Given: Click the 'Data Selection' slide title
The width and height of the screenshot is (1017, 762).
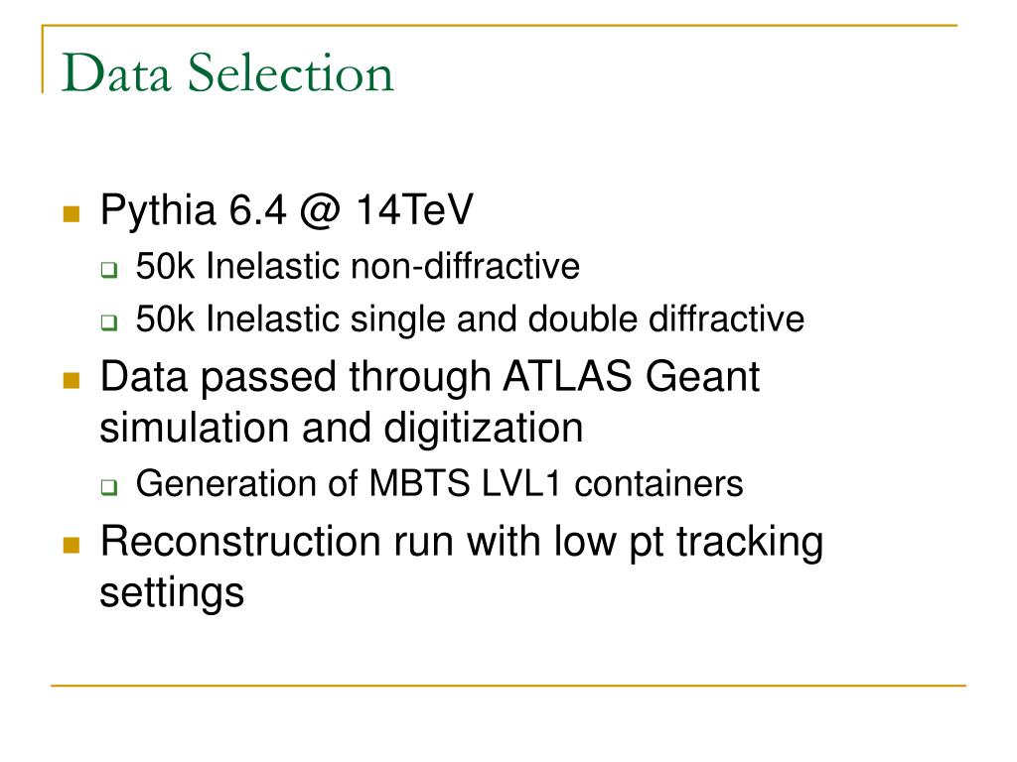Looking at the screenshot, I should [227, 72].
